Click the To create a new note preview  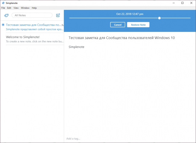[35, 41]
